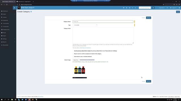Open the Windows Start menu
This screenshot has width=181, height=101.
(x=2, y=100)
